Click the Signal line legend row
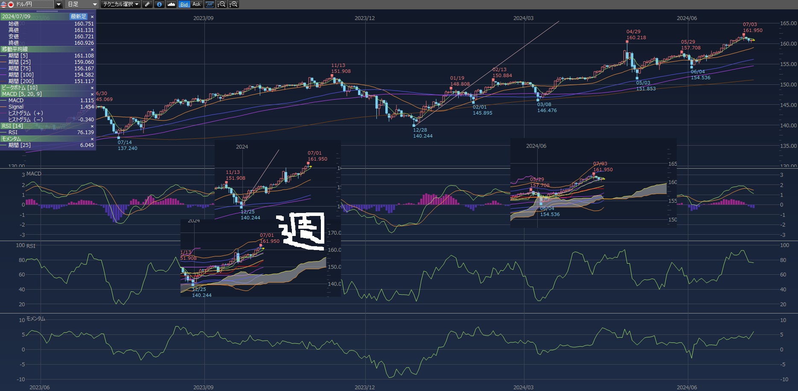798x391 pixels. [x=48, y=107]
